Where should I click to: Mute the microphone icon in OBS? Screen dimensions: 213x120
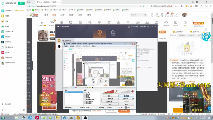(x=116, y=91)
